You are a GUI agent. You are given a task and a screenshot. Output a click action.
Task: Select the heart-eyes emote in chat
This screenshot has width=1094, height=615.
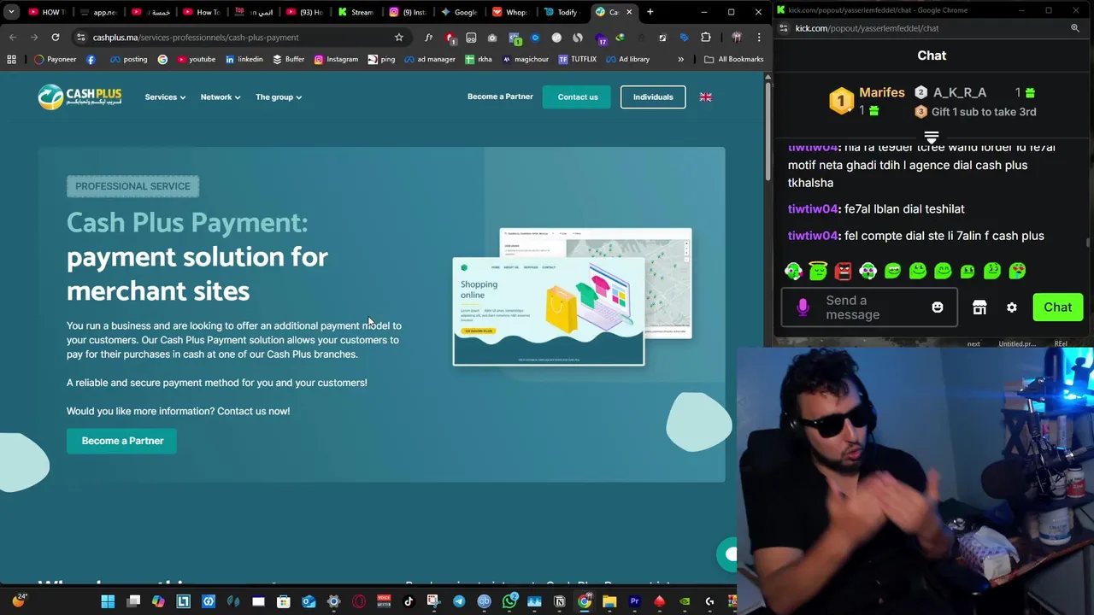click(x=1017, y=271)
